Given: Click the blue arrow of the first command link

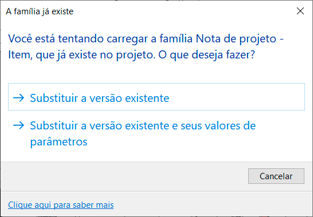Looking at the screenshot, I should click(18, 98).
